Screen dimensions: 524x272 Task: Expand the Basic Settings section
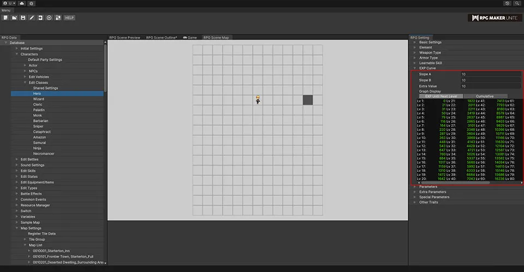point(414,42)
